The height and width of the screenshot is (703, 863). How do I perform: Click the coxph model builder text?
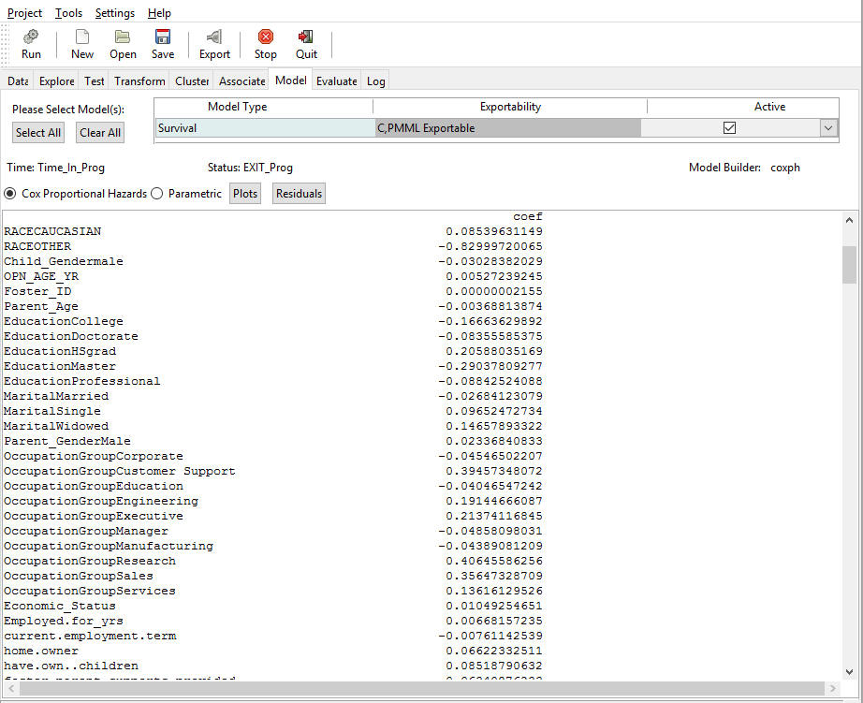(785, 168)
